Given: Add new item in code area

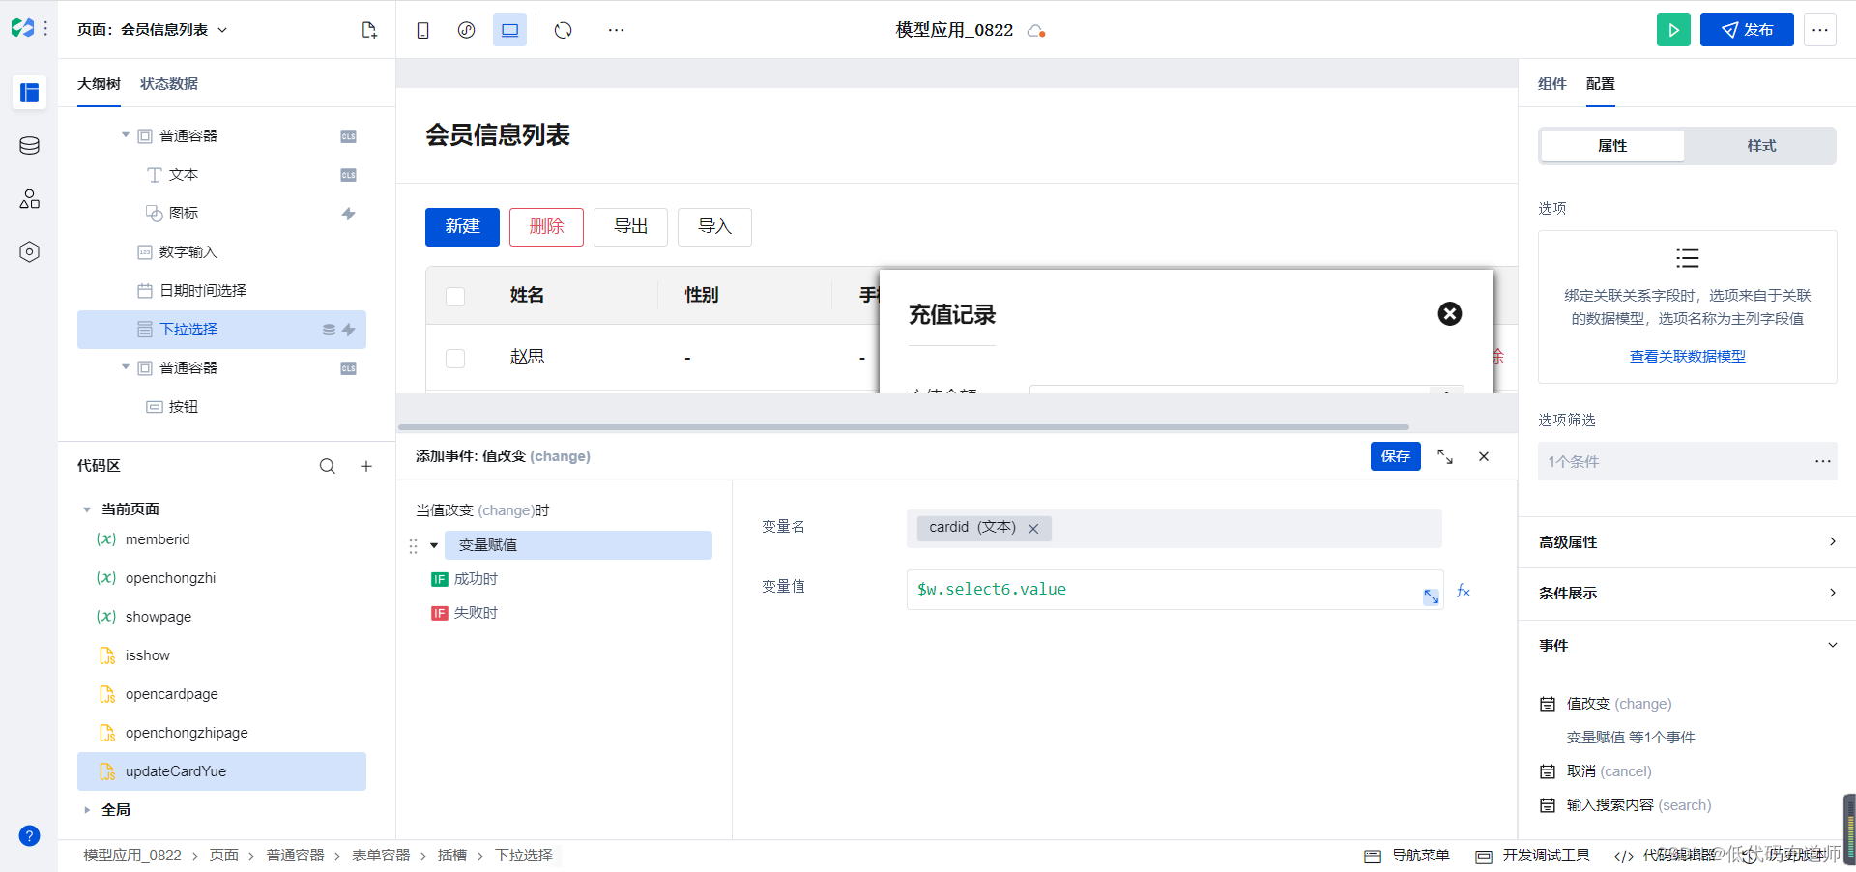Looking at the screenshot, I should [x=366, y=466].
